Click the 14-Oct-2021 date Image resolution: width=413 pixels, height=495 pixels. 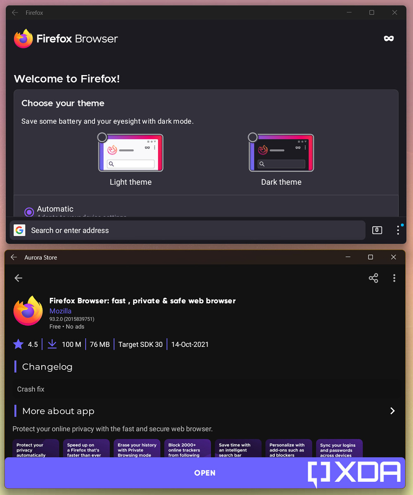190,344
